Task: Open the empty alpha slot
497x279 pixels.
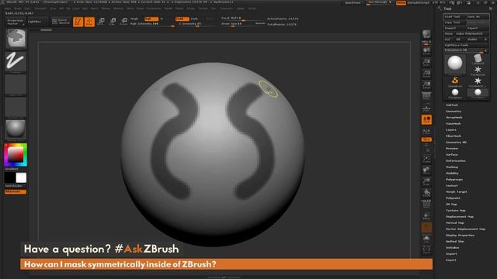Action: pos(16,84)
